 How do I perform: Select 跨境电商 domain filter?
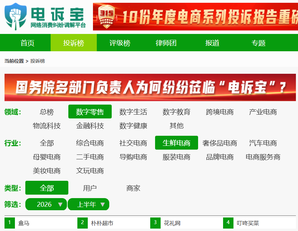[x=220, y=112]
